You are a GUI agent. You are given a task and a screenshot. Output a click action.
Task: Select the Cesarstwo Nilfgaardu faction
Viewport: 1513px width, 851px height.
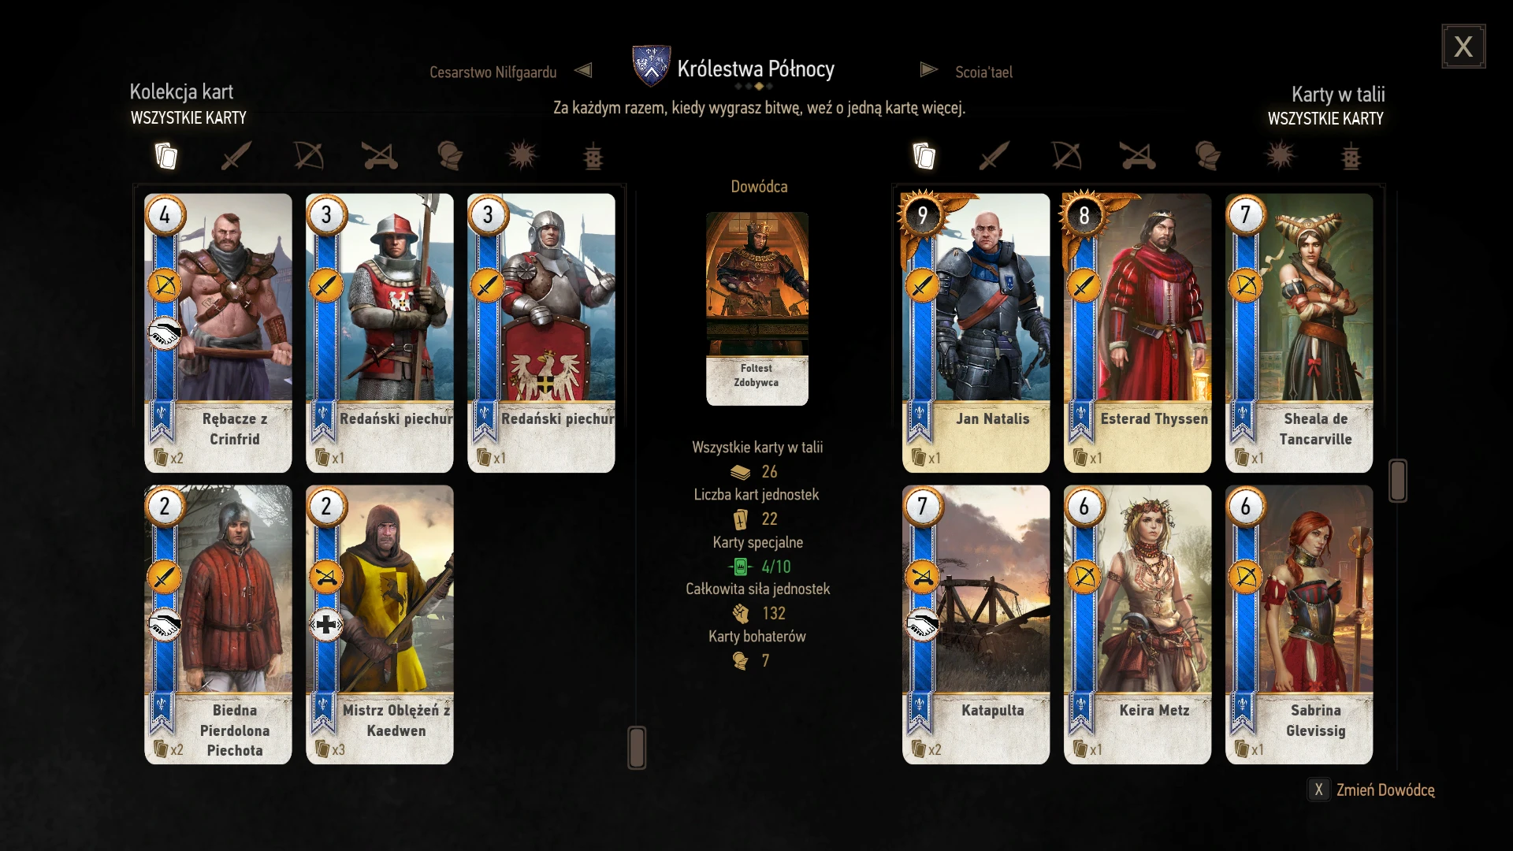[x=493, y=72]
